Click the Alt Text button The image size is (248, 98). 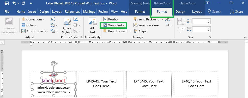92,26
